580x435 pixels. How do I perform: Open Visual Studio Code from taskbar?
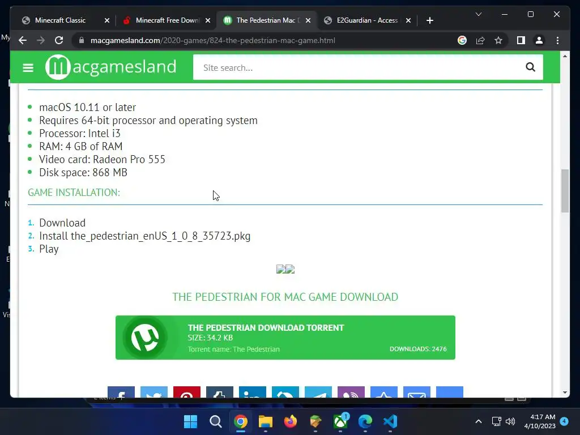[x=390, y=421]
